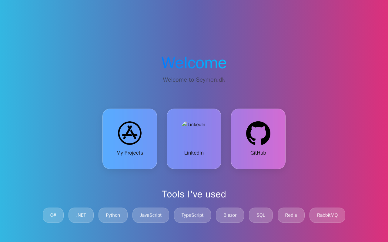Click the GitHub octocat logo
Screen dimensions: 388x242
[x=258, y=133]
